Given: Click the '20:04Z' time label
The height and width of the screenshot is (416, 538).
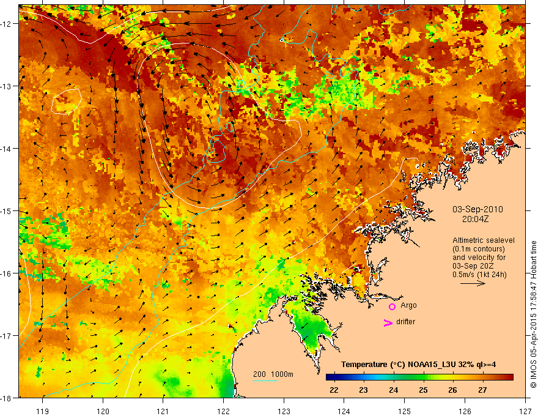Looking at the screenshot, I should coord(475,219).
